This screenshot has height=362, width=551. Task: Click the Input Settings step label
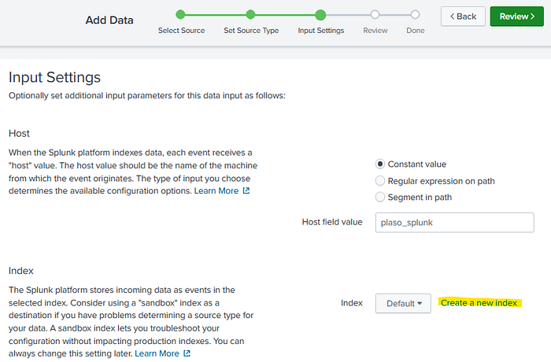click(320, 31)
